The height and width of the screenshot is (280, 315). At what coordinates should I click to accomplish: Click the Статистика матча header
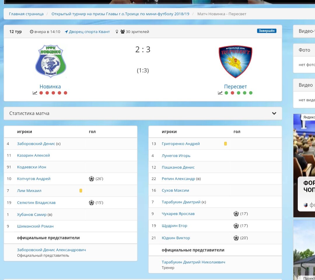(143, 113)
